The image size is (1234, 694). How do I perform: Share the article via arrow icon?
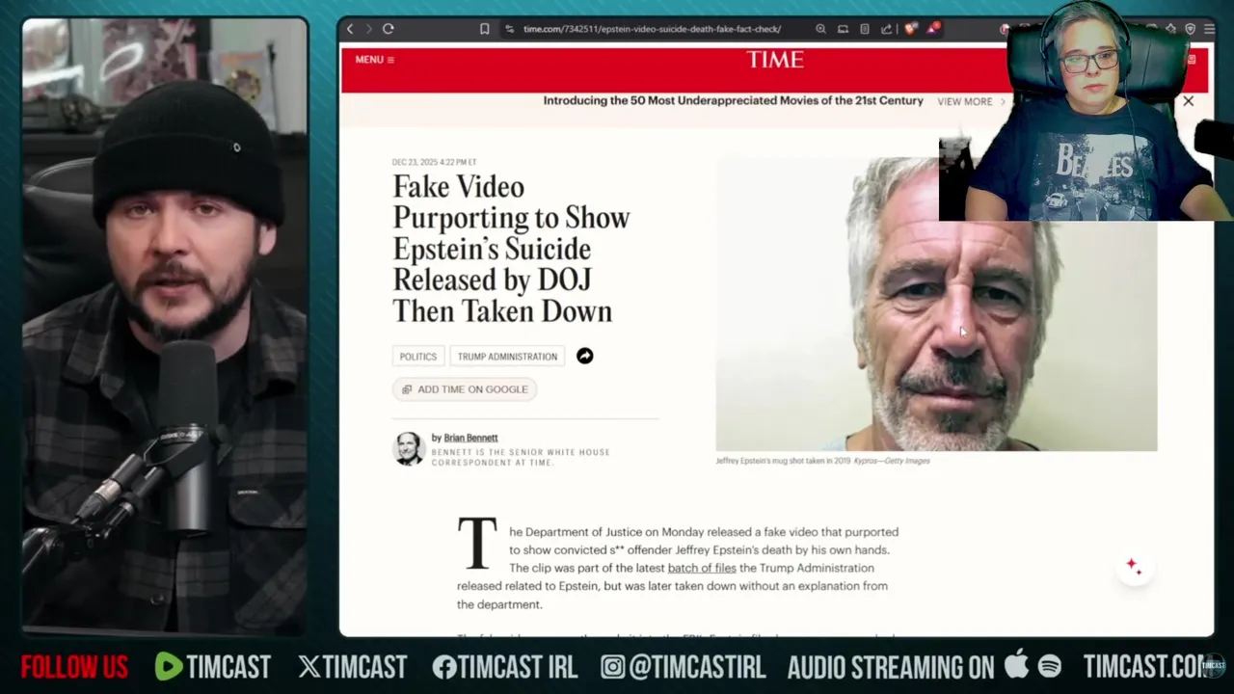point(585,356)
